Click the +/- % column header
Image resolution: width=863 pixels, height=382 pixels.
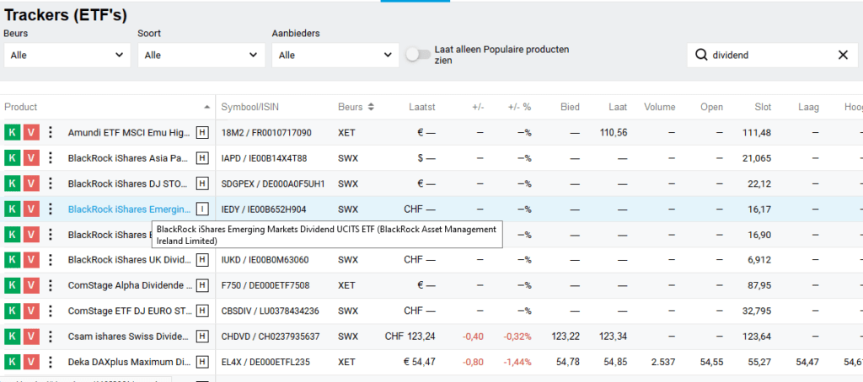coord(519,107)
